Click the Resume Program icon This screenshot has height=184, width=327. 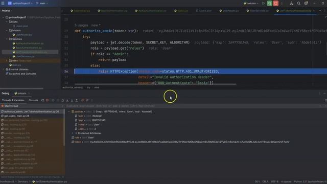[x=53, y=100]
